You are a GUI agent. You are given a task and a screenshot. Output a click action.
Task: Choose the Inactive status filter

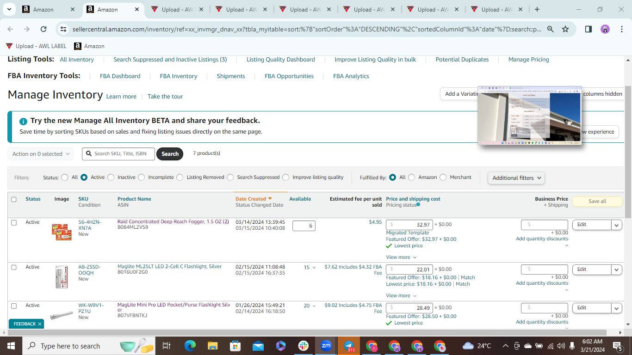point(111,177)
